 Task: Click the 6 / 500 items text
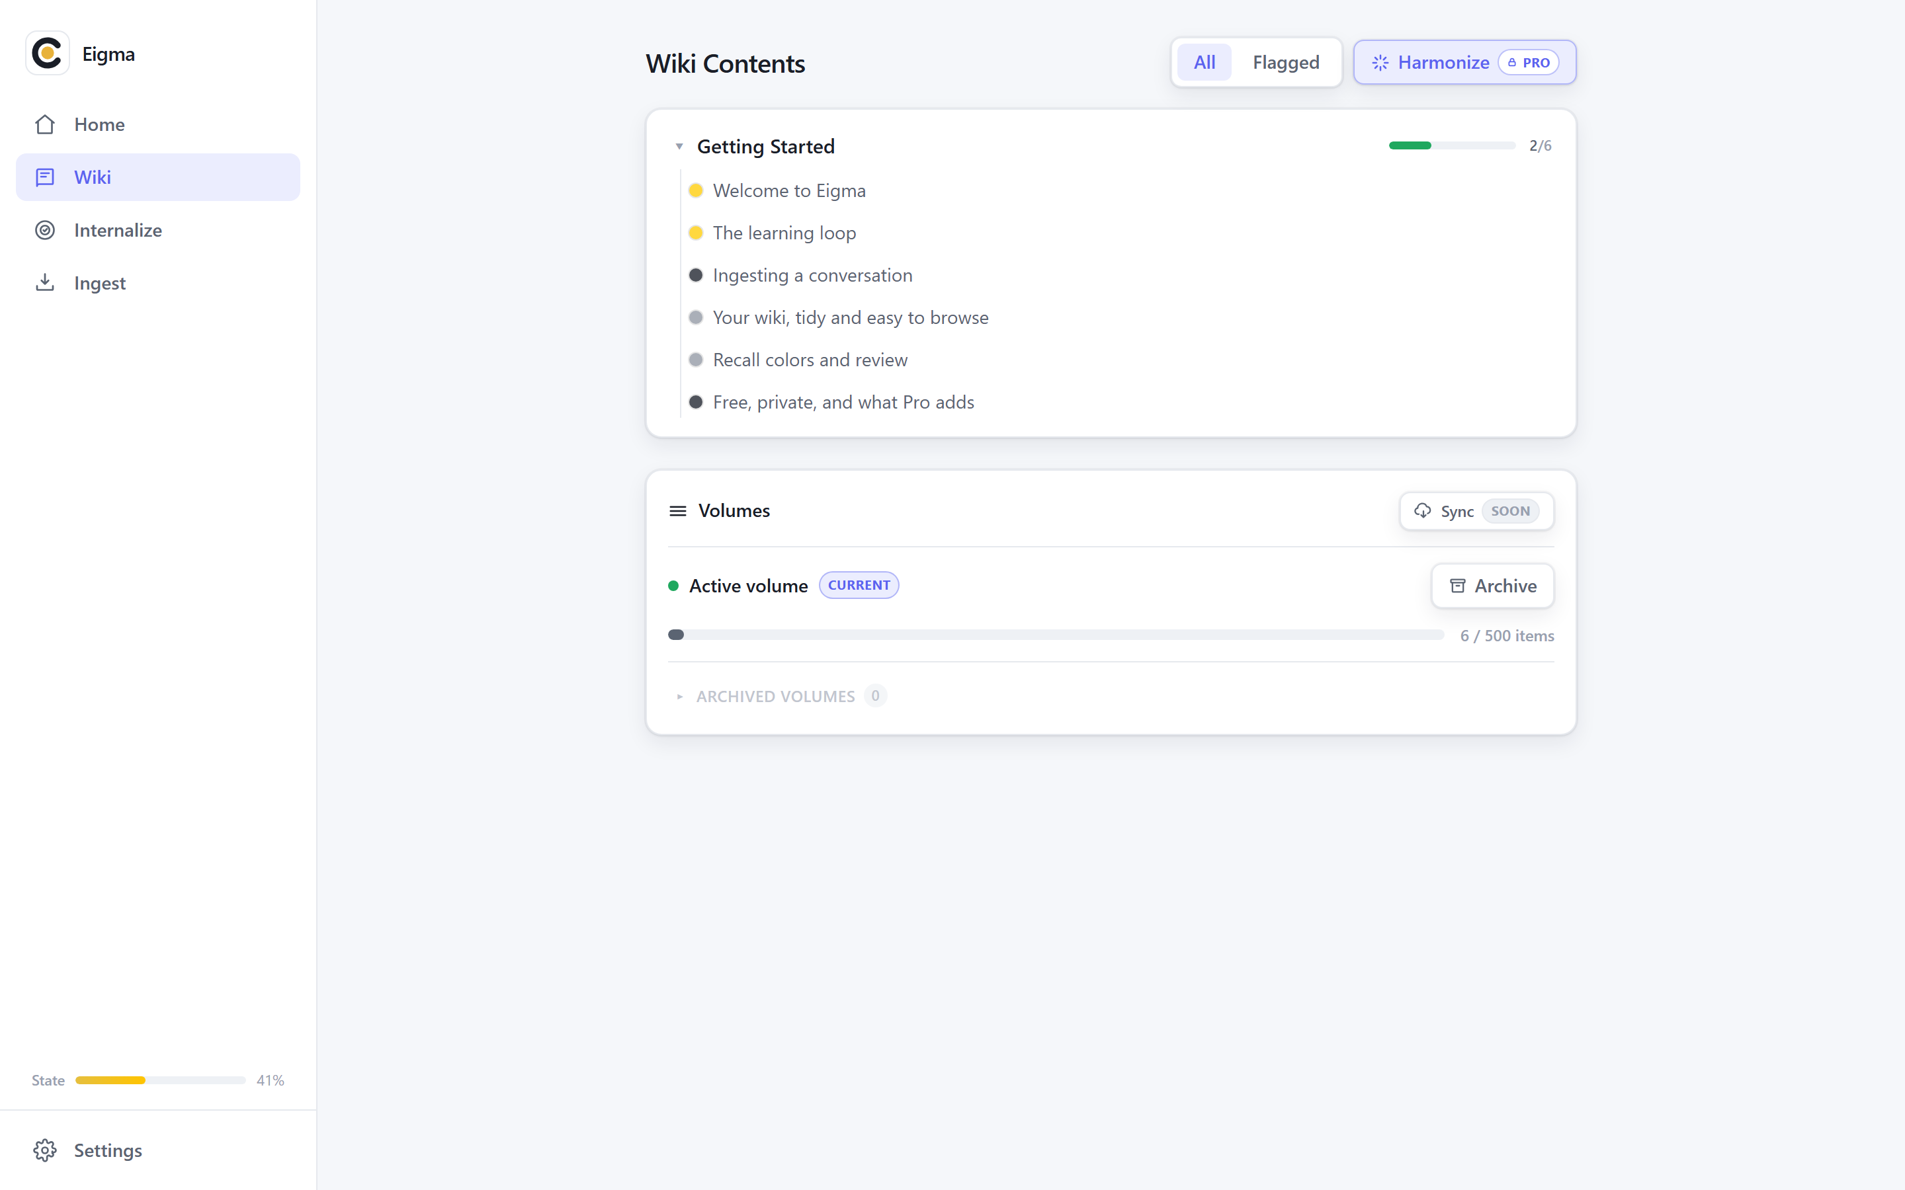(1507, 635)
